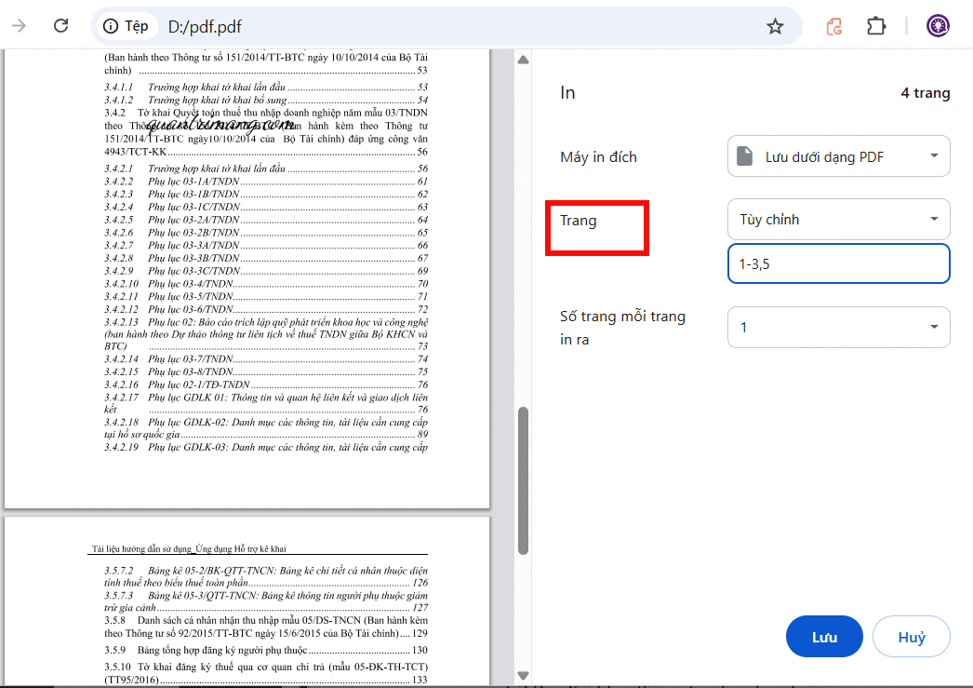Click the browser forward arrow
Viewport: 973px width, 688px height.
pyautogui.click(x=19, y=25)
